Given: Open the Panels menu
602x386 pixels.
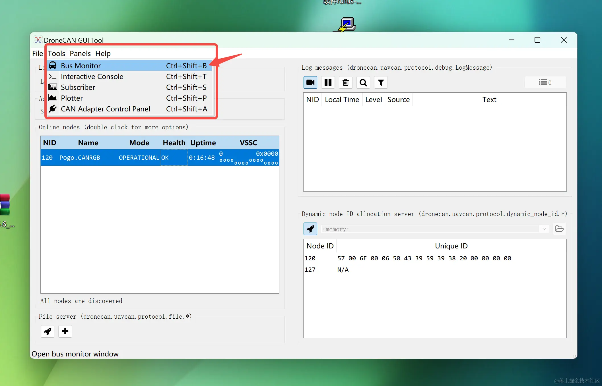Looking at the screenshot, I should [80, 53].
